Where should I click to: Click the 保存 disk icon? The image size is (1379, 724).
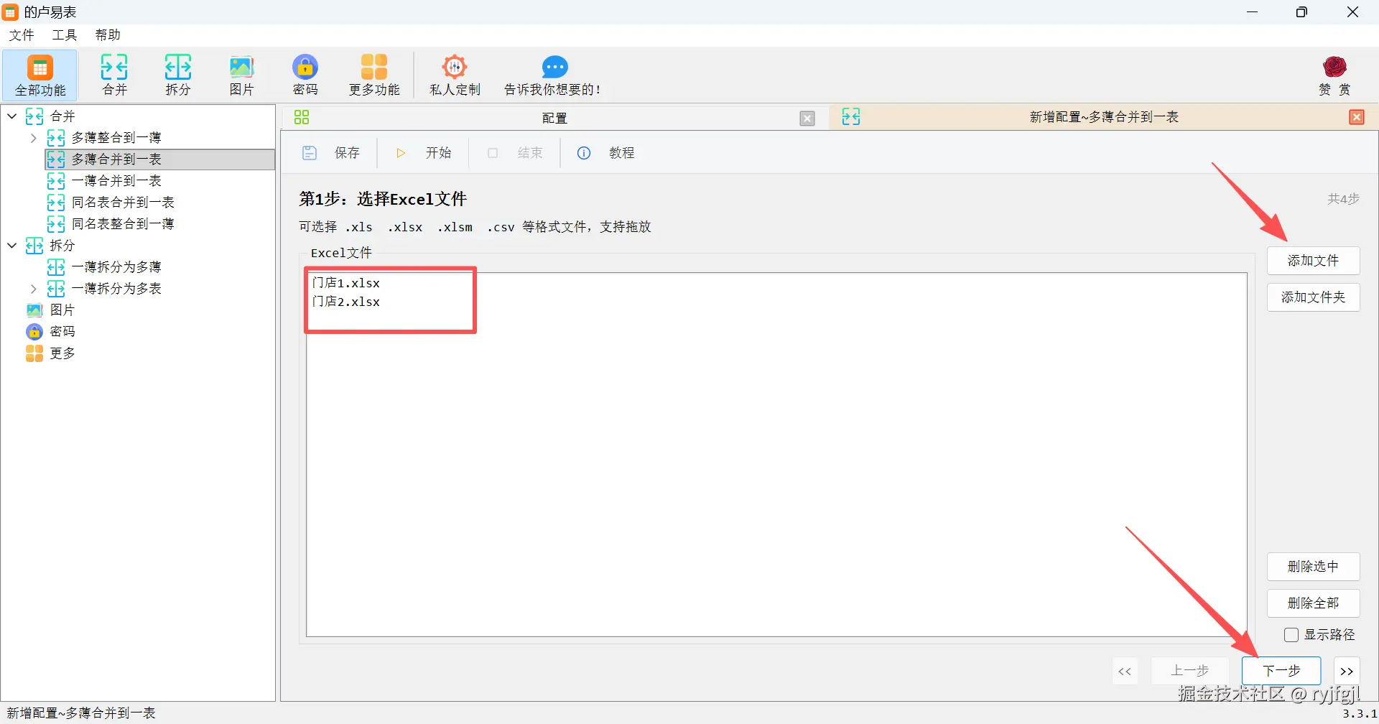click(310, 153)
